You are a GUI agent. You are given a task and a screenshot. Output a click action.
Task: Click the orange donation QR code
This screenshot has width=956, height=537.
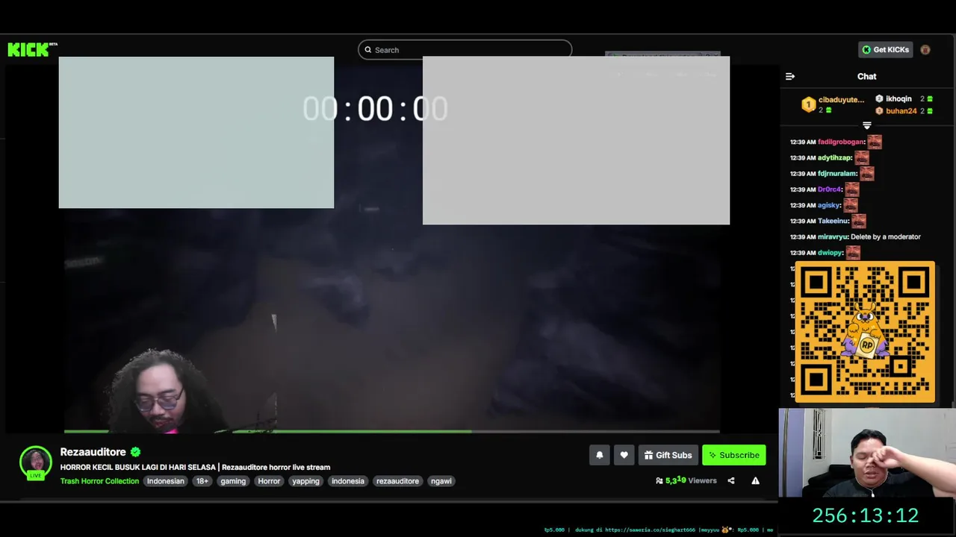click(x=865, y=332)
